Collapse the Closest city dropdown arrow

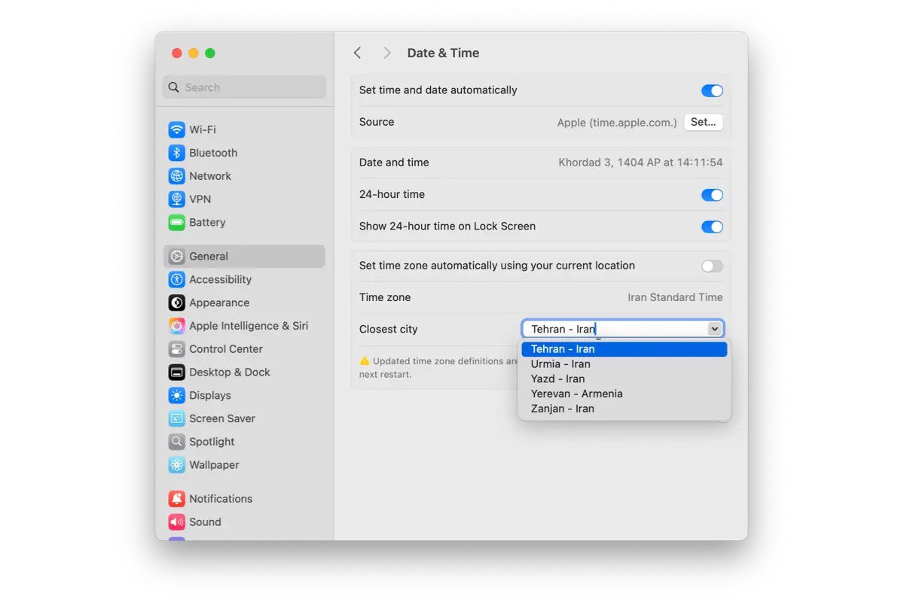714,329
